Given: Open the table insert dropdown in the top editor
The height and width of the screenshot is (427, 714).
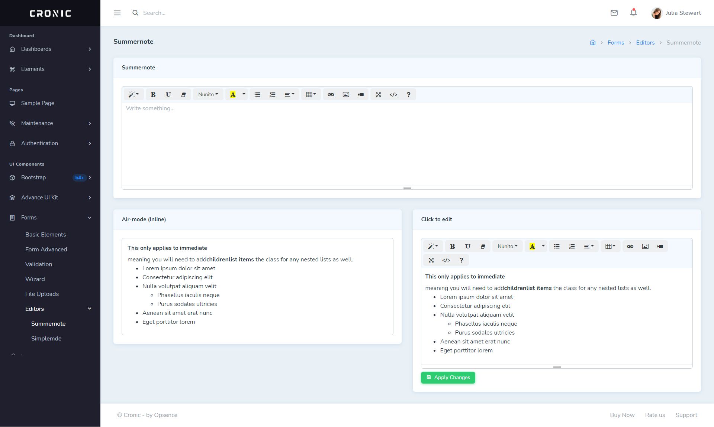Looking at the screenshot, I should pos(311,95).
